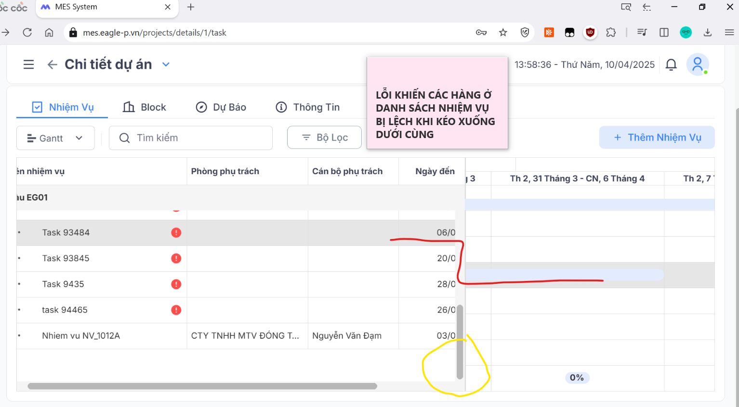Viewport: 739px width, 407px height.
Task: Click the red warning icon on task 94465
Action: pyautogui.click(x=176, y=310)
